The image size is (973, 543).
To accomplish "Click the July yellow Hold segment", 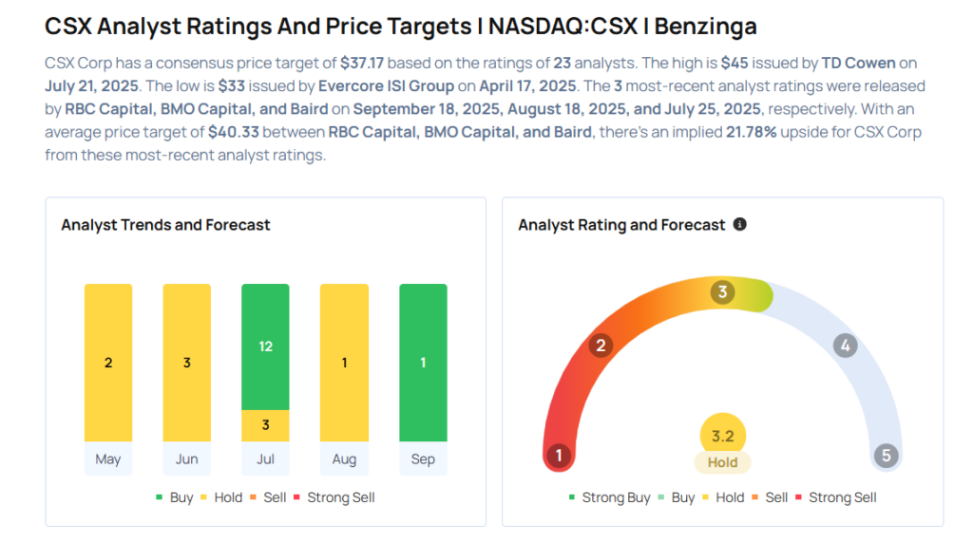I will point(266,425).
